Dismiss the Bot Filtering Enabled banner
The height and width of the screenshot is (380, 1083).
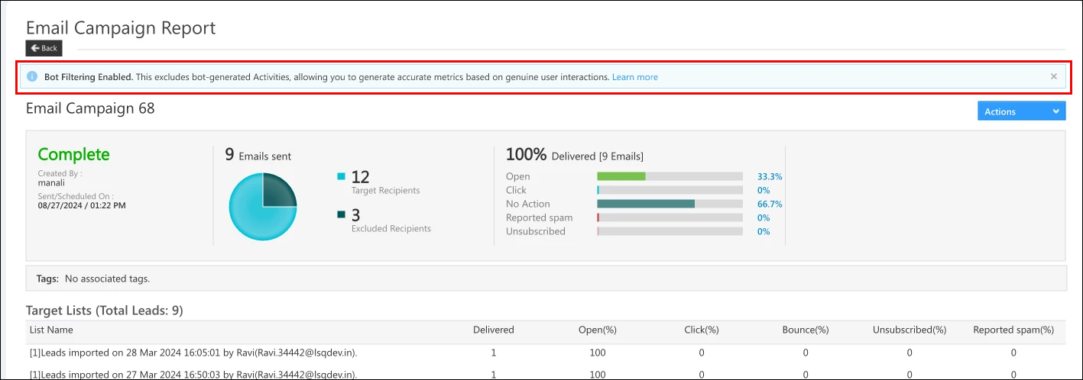(1054, 76)
